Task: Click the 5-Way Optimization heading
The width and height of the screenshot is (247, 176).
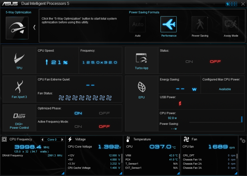Action: pyautogui.click(x=19, y=12)
